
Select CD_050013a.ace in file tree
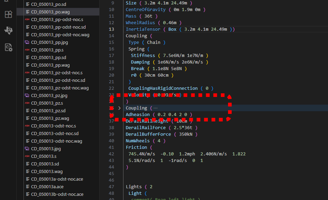pyautogui.click(x=47, y=187)
